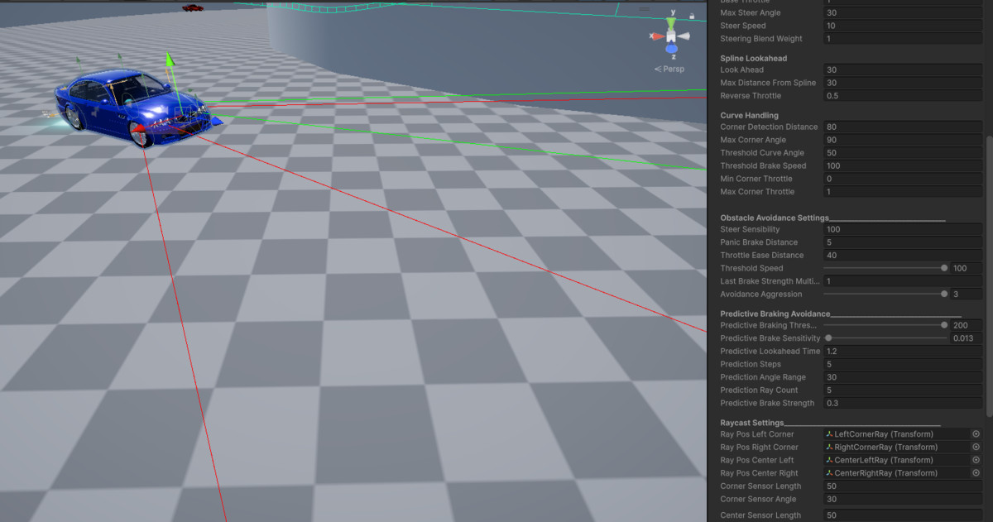Click the Prediction Steps value field
This screenshot has height=522, width=993.
pos(903,364)
